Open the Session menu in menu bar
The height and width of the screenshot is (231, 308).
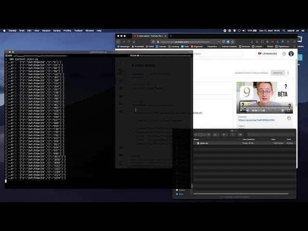46,31
